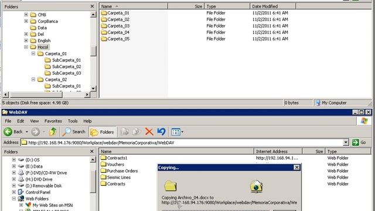Close the Copying dialog
375x211 pixels.
click(296, 168)
